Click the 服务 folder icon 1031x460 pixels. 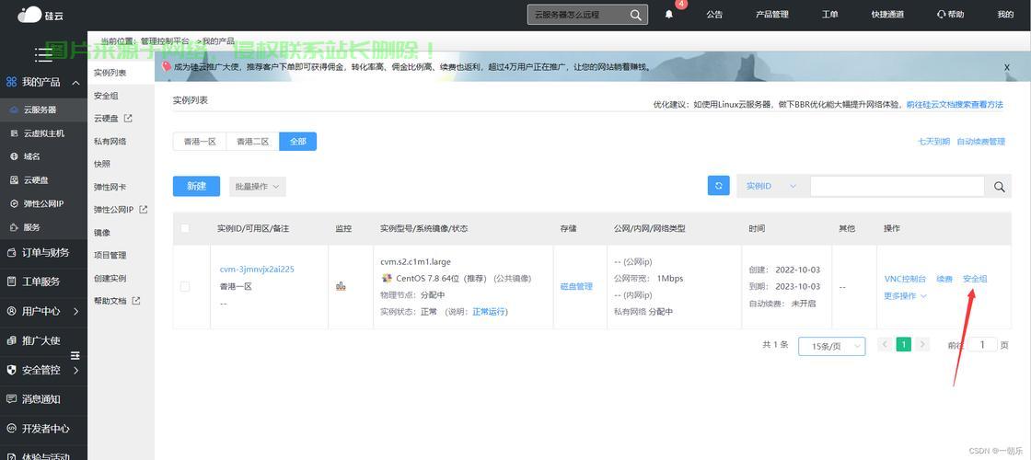tap(15, 227)
